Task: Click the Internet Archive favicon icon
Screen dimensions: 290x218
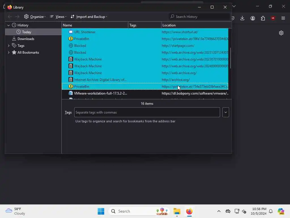Action: click(x=71, y=79)
